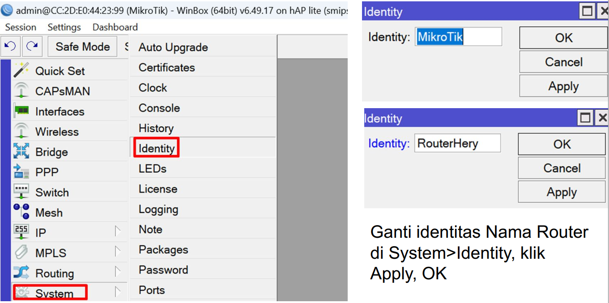This screenshot has height=303, width=609.
Task: Open Bridge from sidebar
Action: click(x=51, y=152)
